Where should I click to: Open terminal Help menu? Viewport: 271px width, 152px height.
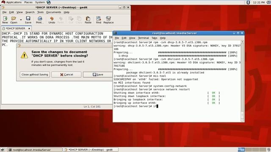pyautogui.click(x=163, y=38)
